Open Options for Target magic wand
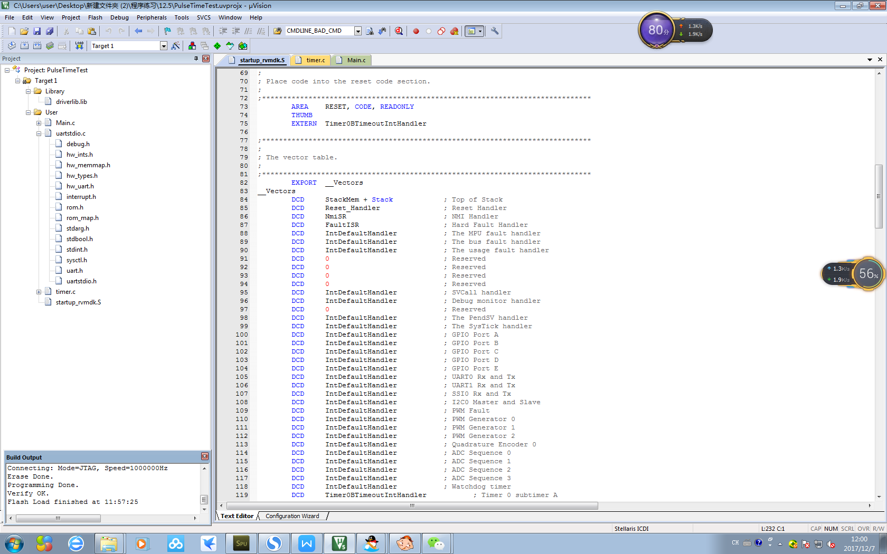 [176, 46]
